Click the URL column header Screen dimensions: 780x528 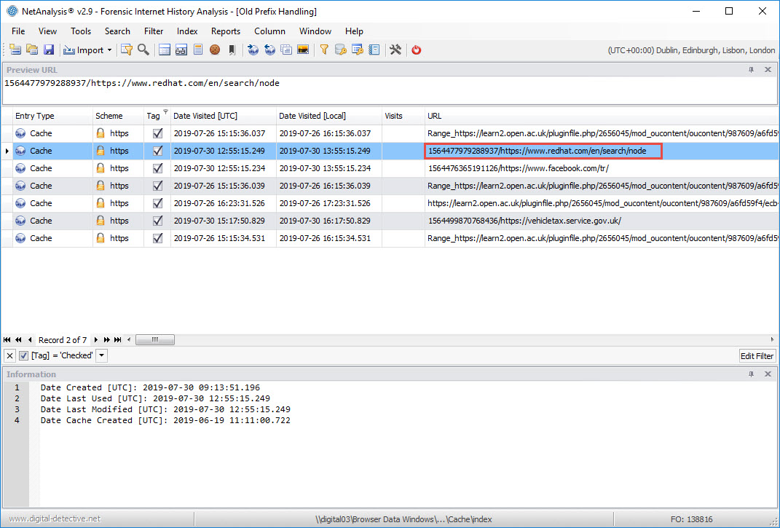click(x=602, y=116)
